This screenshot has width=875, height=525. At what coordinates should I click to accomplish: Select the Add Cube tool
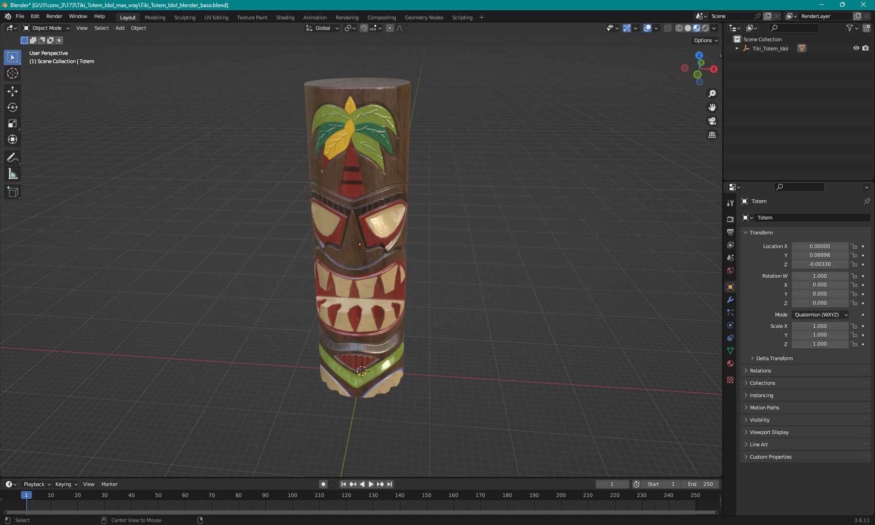tap(13, 192)
